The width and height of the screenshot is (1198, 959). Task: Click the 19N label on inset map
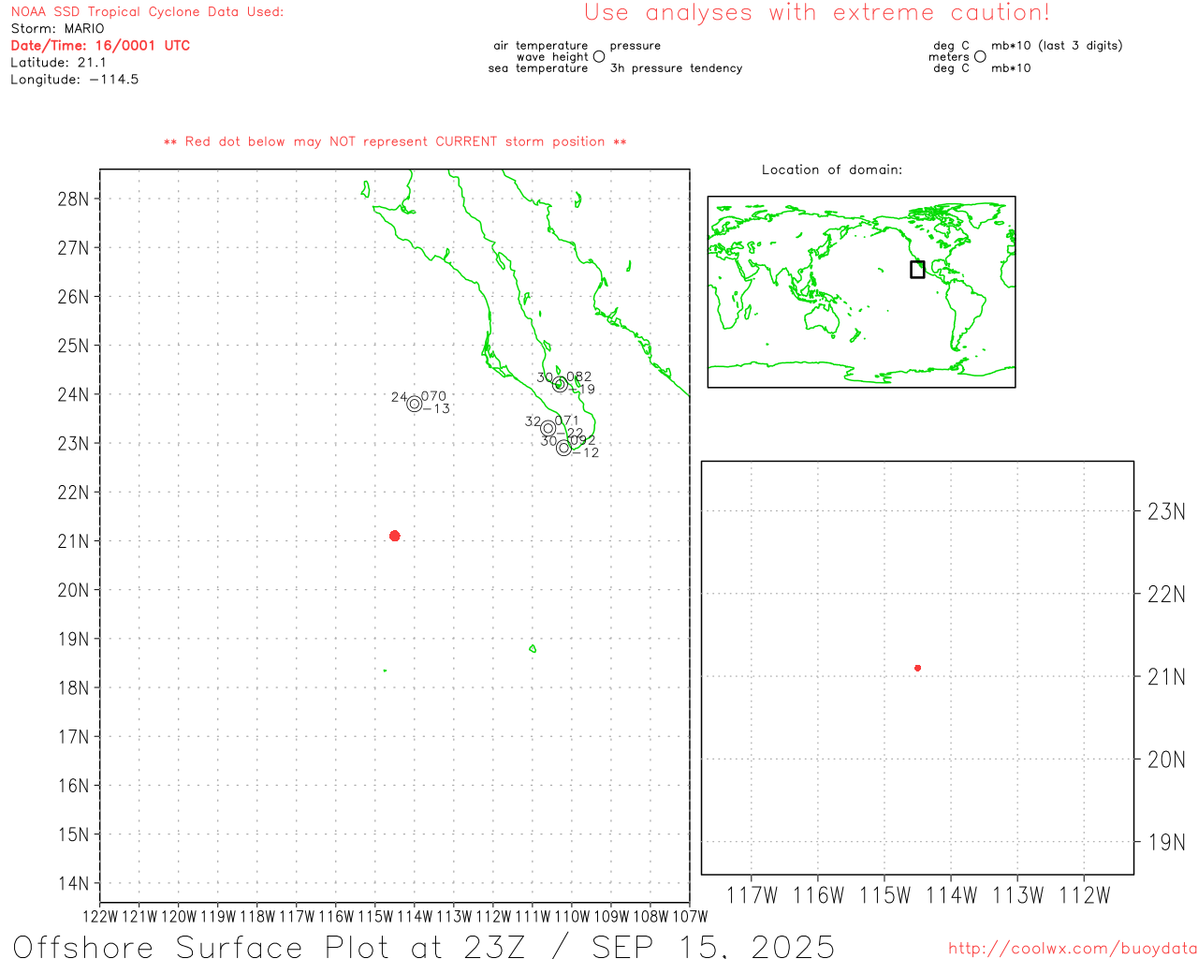click(x=1166, y=842)
